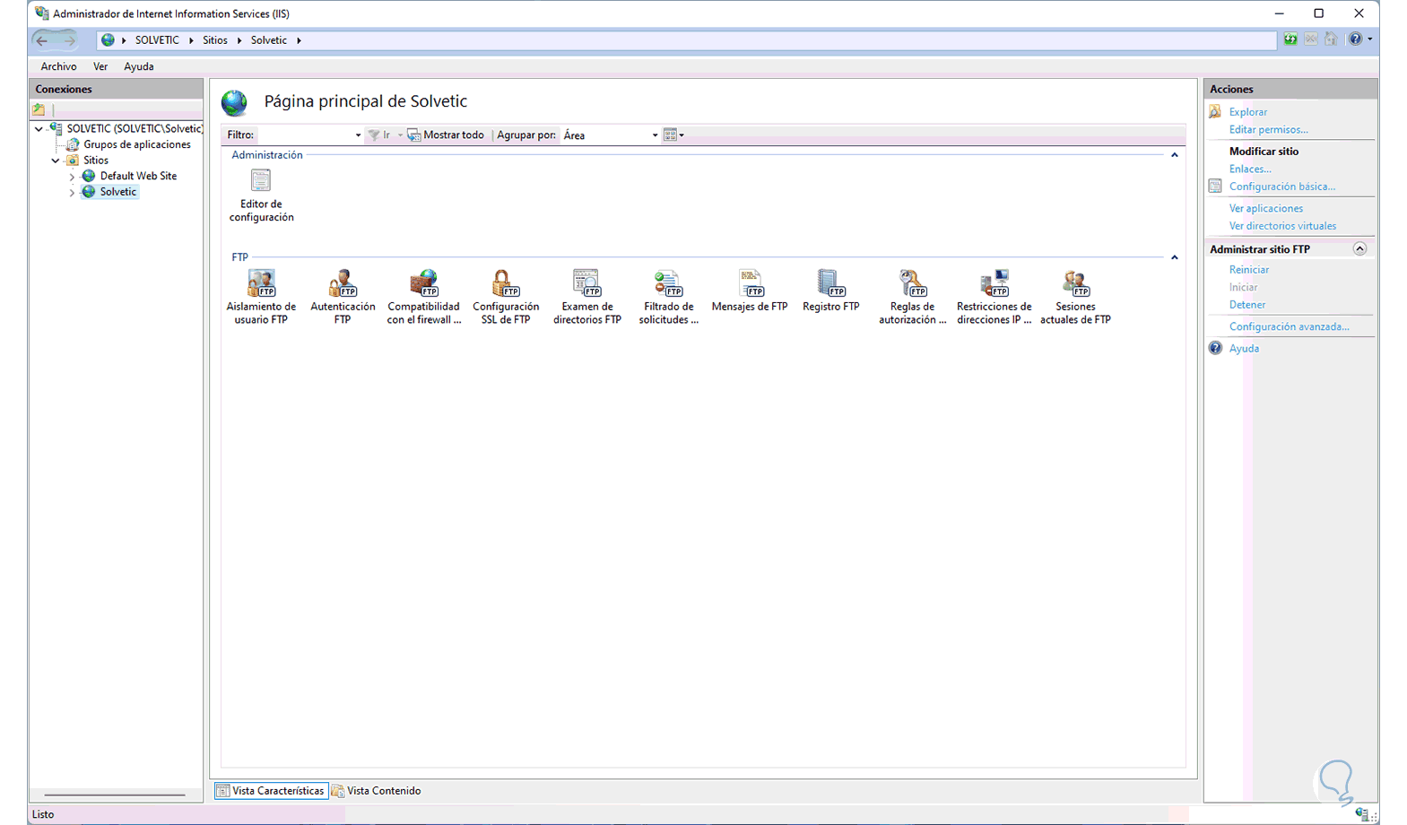Click the Ayuda question mark icon in Acciones
Viewport: 1407px width, 825px height.
click(1215, 348)
